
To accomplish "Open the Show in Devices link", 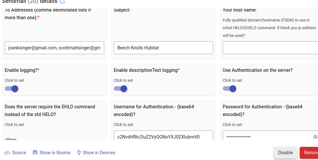I will pos(99,153).
